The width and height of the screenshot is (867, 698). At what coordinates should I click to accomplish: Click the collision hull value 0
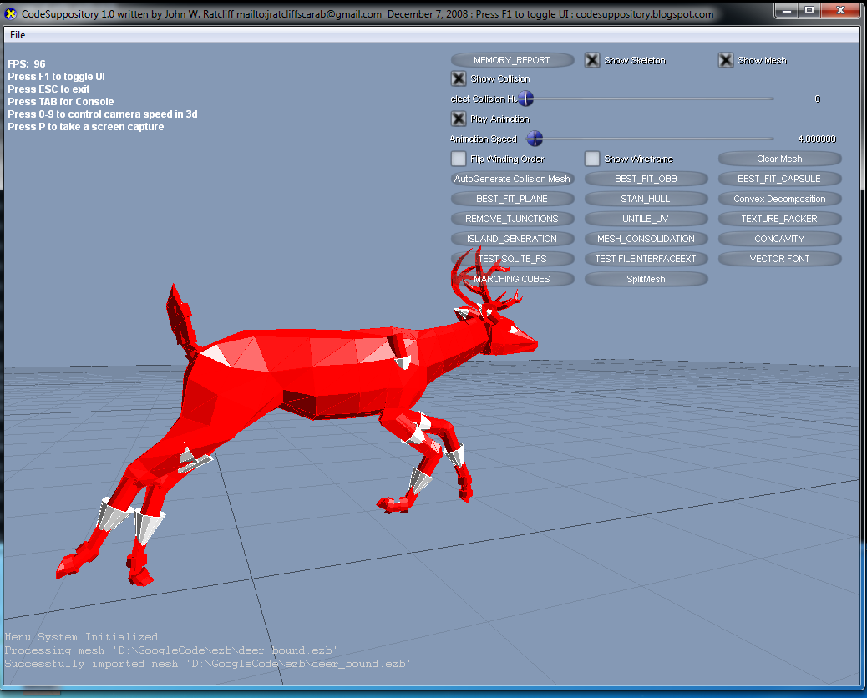817,99
